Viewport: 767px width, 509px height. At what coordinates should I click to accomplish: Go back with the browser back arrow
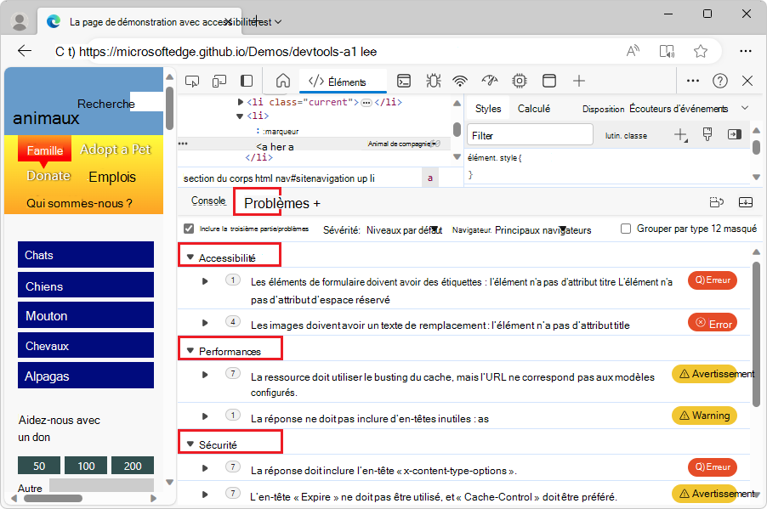coord(25,50)
